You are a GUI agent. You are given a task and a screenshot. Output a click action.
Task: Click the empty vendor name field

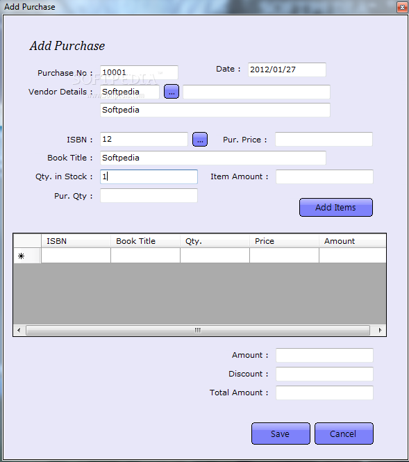tap(256, 92)
